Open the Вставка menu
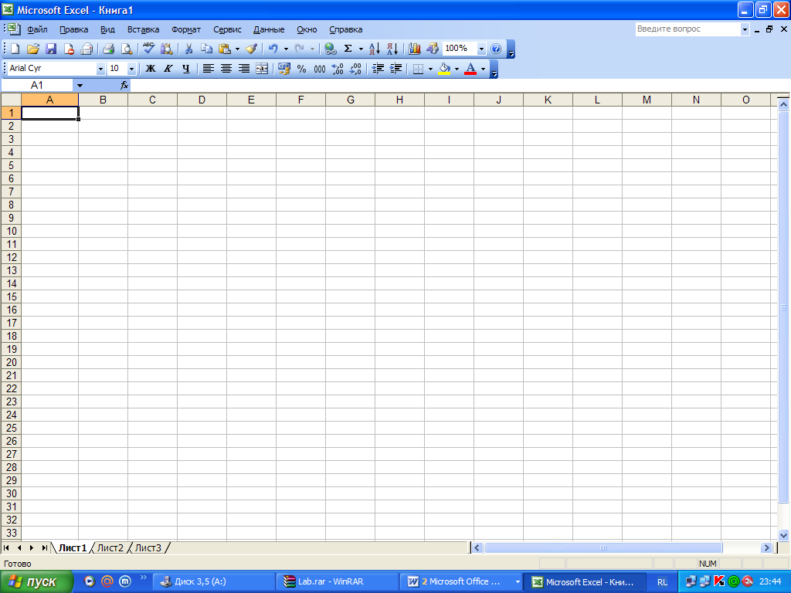Screen dimensions: 791x593 tap(143, 30)
